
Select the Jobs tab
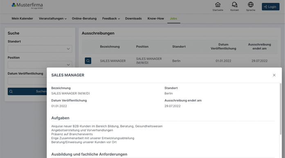pyautogui.click(x=173, y=18)
